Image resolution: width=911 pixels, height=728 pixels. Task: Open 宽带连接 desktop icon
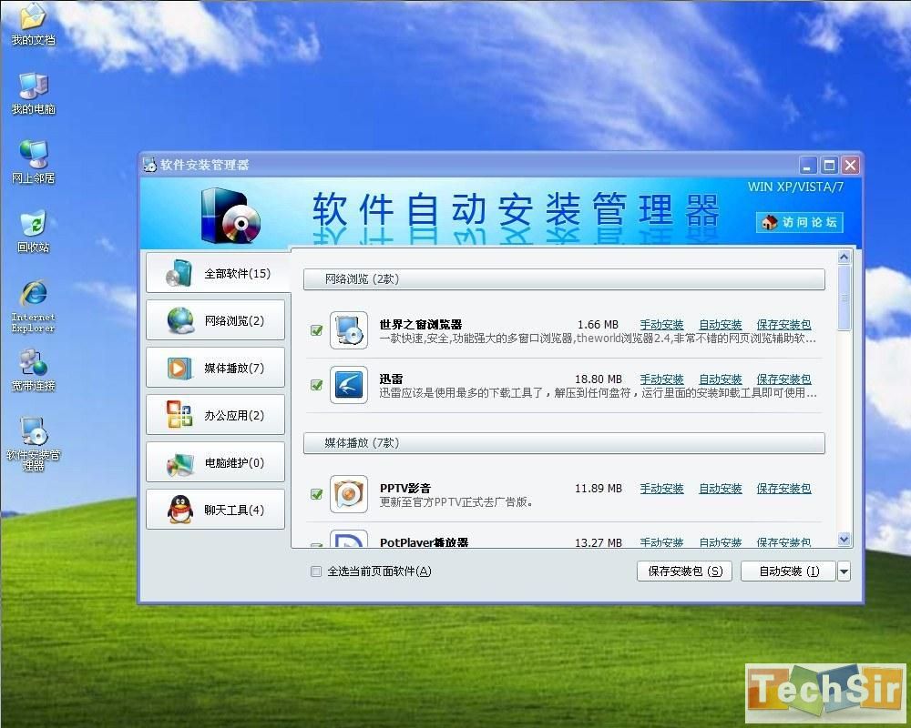click(33, 362)
